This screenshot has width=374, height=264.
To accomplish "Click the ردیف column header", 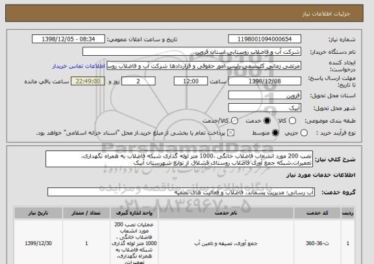I will click(348, 213).
